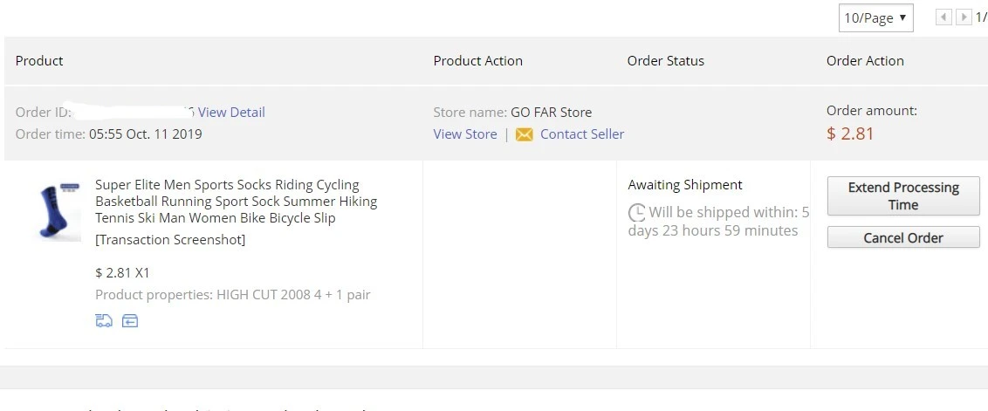This screenshot has height=411, width=988.
Task: Click the Cancel Order button
Action: (903, 237)
